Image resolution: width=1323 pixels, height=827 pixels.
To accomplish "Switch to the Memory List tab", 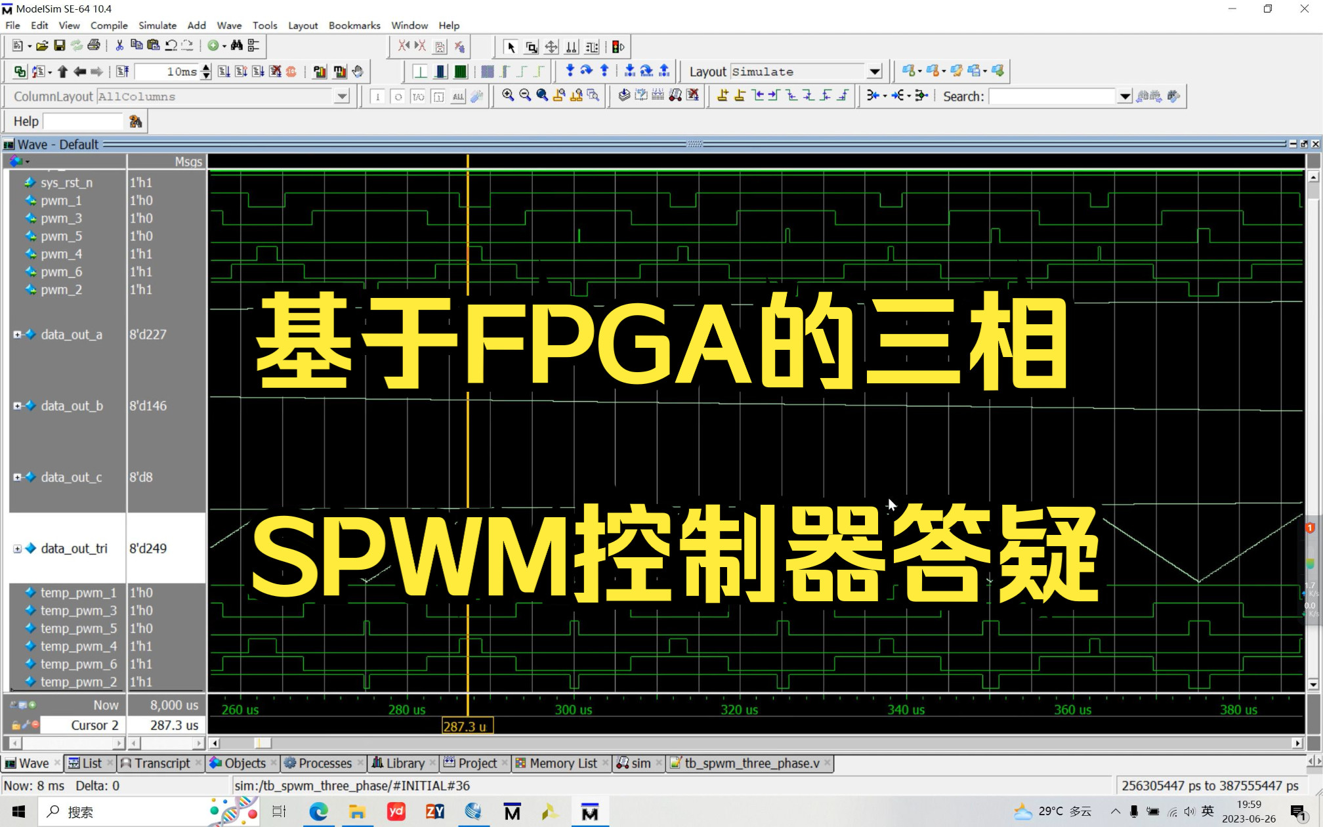I will coord(562,763).
